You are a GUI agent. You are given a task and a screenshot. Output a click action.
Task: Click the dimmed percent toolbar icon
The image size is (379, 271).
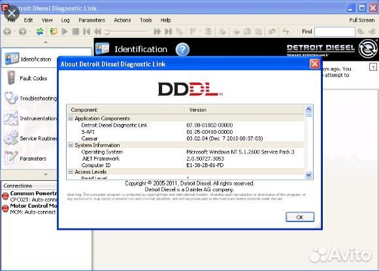(179, 31)
